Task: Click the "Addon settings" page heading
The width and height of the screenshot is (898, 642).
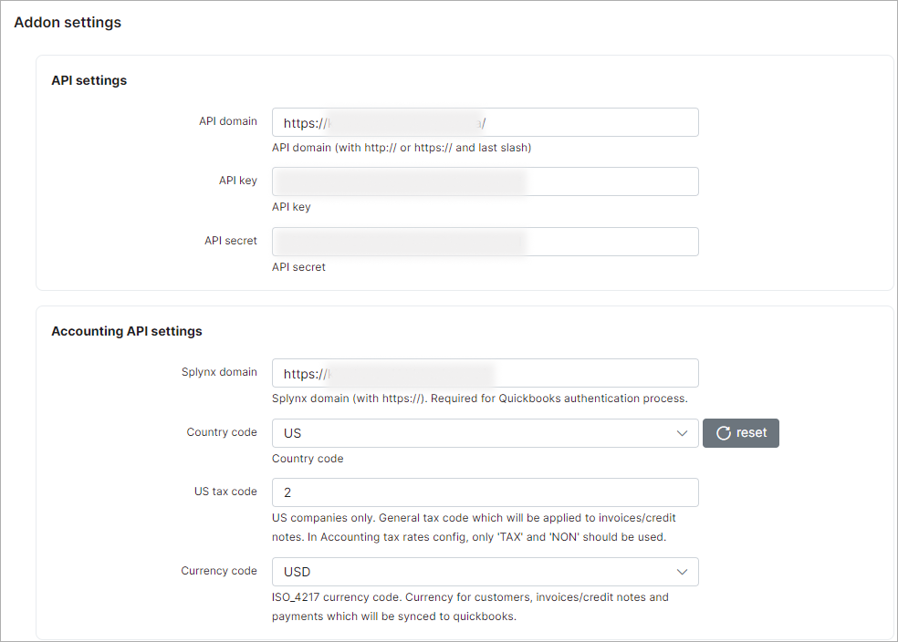Action: point(68,23)
